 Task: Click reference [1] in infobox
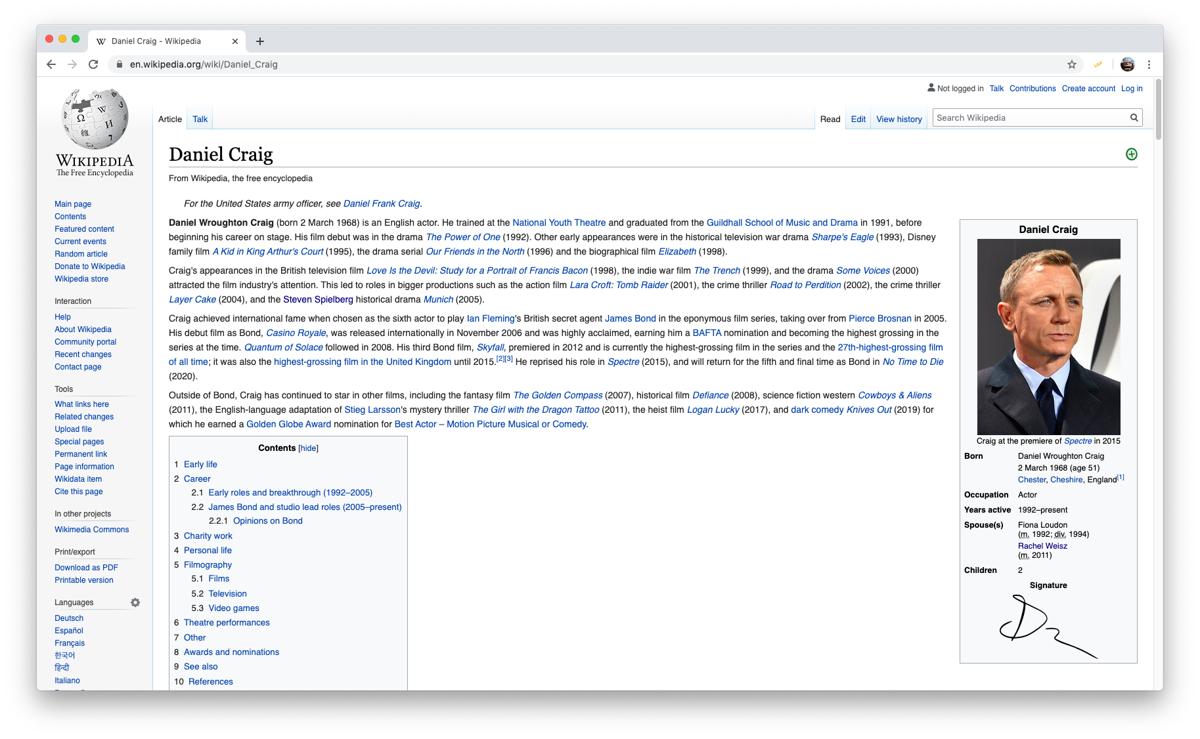1121,477
